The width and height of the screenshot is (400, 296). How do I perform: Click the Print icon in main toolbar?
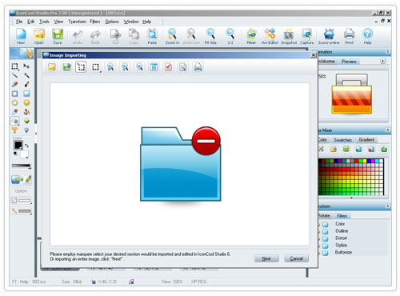[349, 36]
